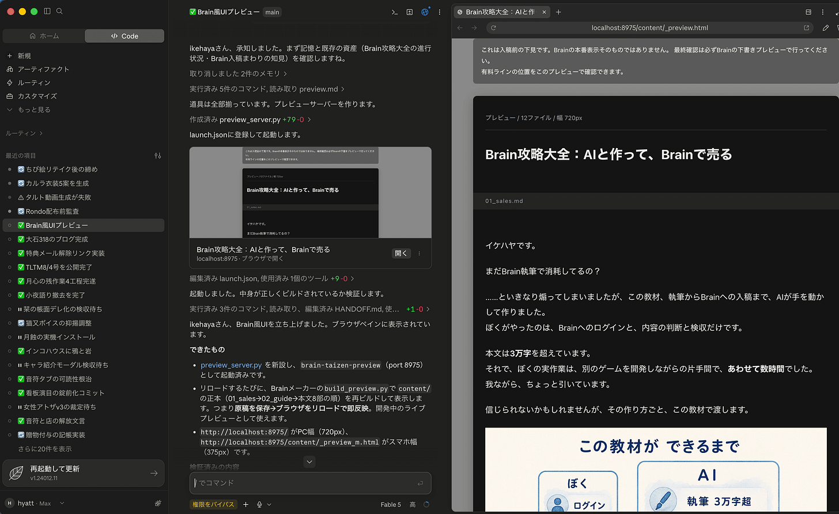Image resolution: width=839 pixels, height=514 pixels.
Task: Click 再起動して更新 update card
Action: [x=84, y=473]
